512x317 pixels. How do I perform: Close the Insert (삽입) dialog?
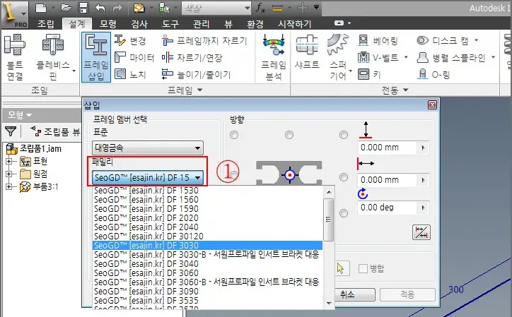tap(432, 104)
